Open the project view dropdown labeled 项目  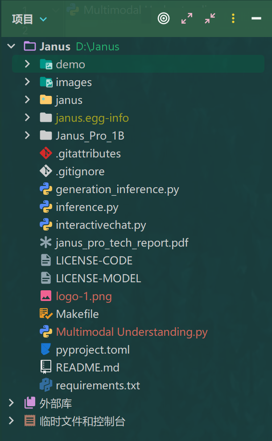(29, 19)
